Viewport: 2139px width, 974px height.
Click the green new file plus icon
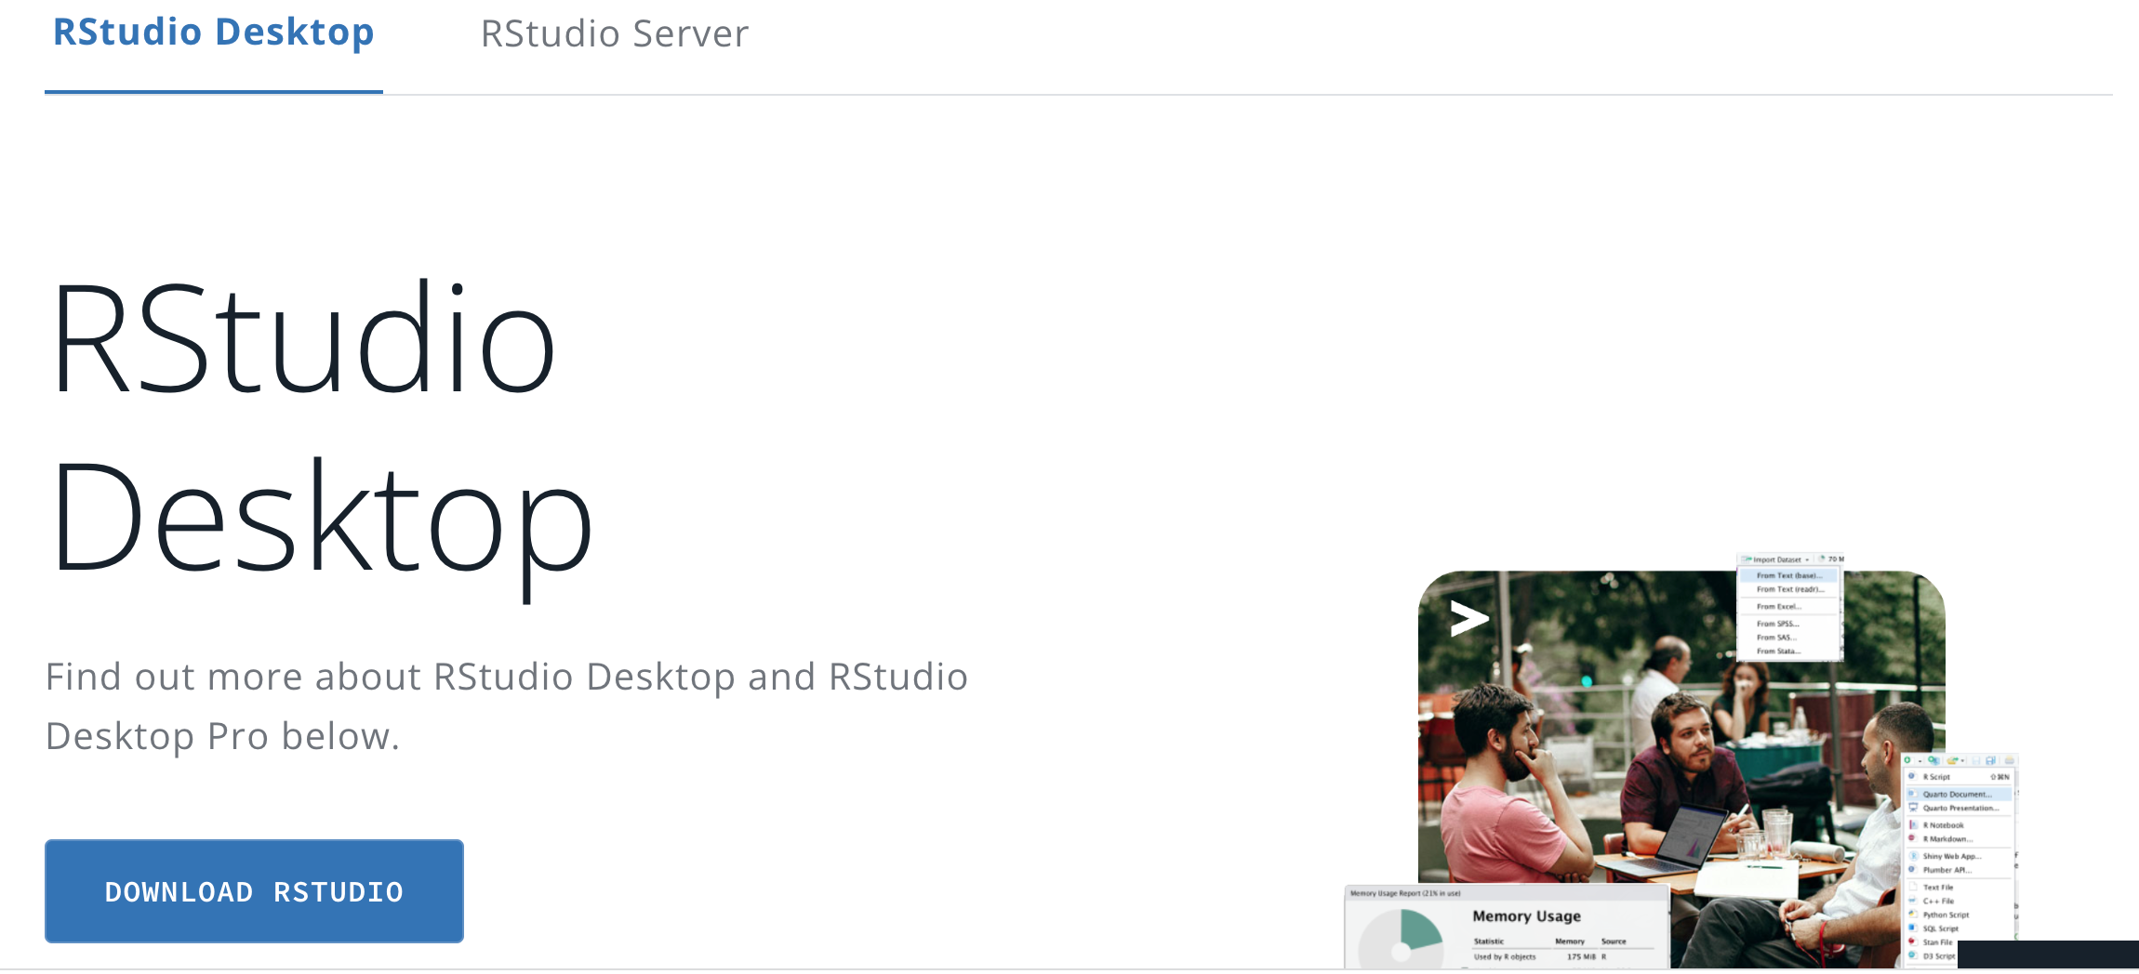[x=1906, y=759]
